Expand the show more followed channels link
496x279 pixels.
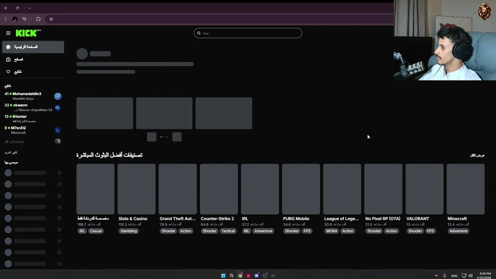[x=11, y=152]
